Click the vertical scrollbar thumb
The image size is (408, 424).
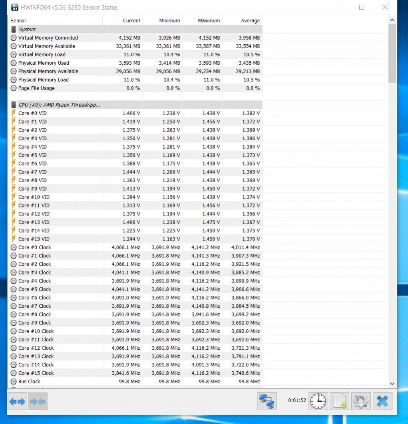pyautogui.click(x=392, y=53)
